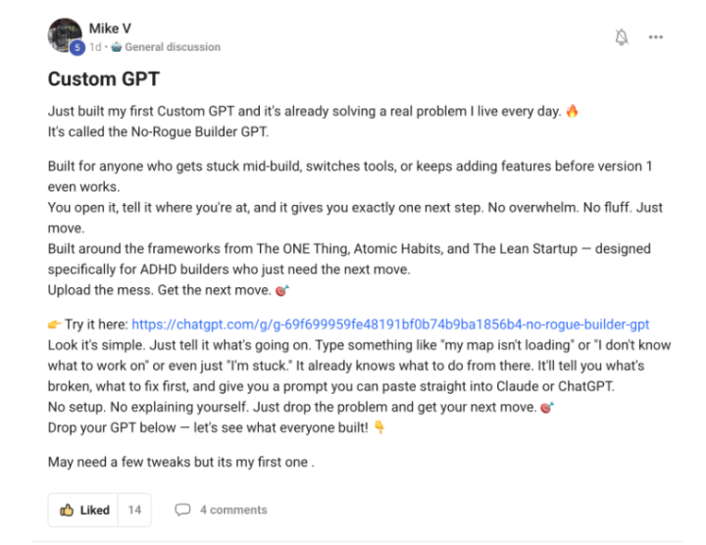Click the General discussion category icon
Screen dimensions: 706x545
tap(116, 47)
